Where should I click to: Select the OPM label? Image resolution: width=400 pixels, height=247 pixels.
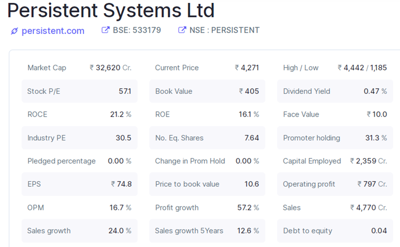pos(35,208)
